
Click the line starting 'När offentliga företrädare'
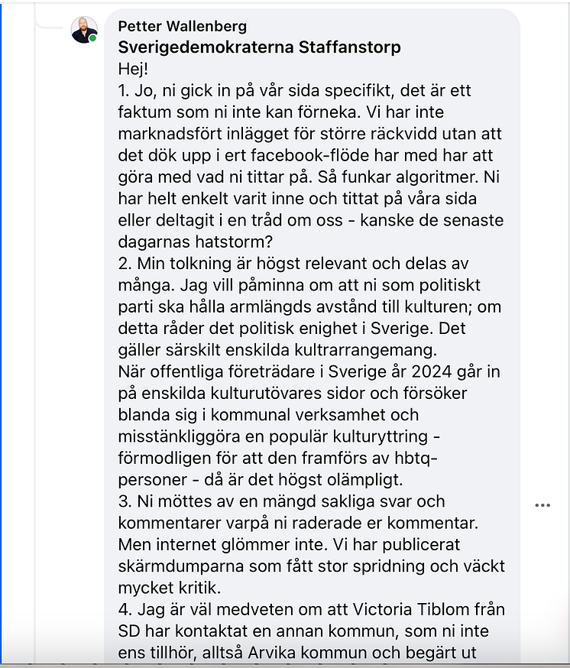[309, 372]
